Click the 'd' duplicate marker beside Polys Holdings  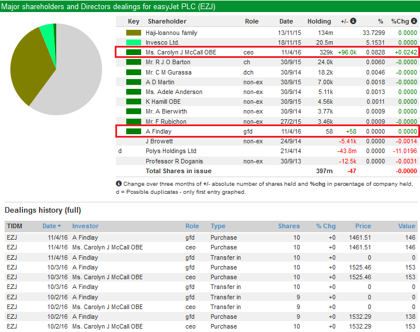(120, 151)
